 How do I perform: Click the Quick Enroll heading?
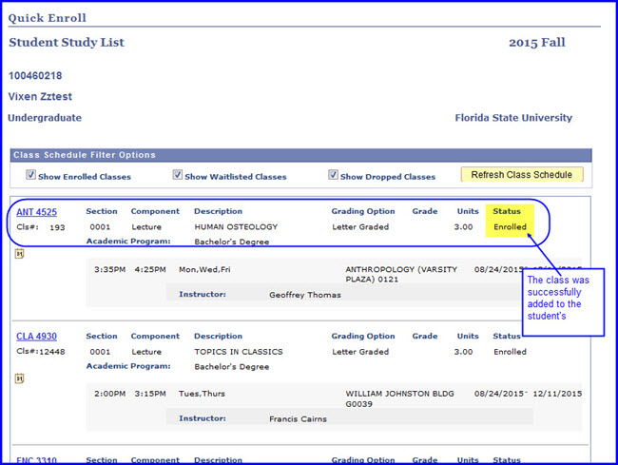pos(48,18)
